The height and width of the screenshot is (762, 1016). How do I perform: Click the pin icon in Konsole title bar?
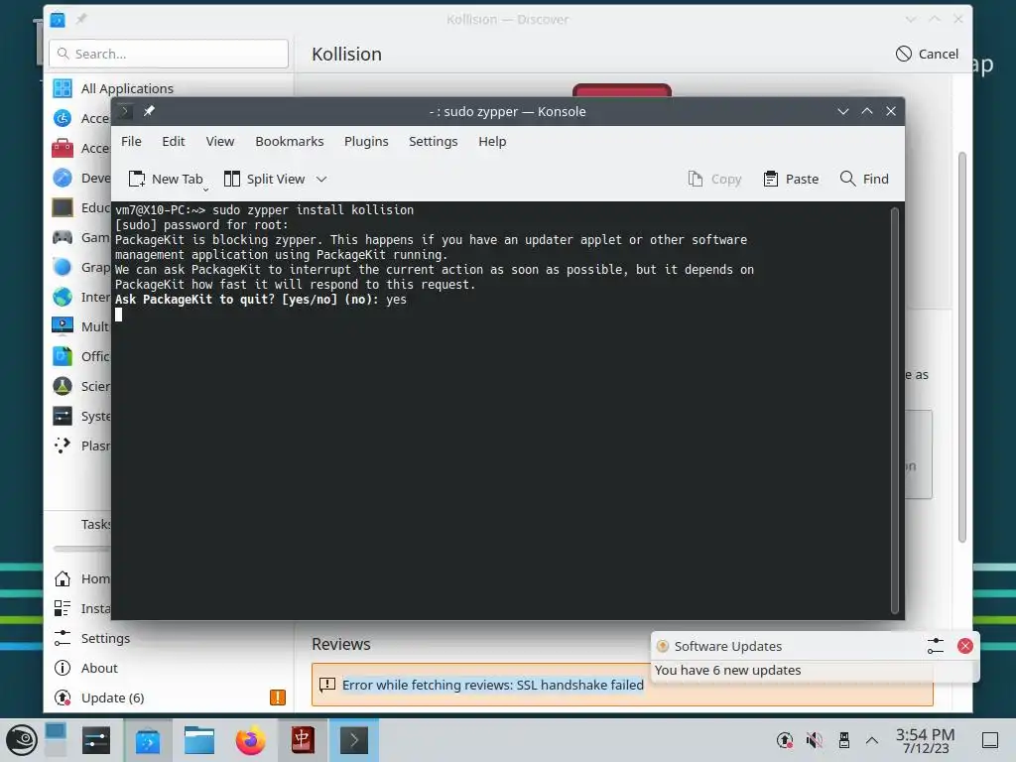click(x=149, y=111)
